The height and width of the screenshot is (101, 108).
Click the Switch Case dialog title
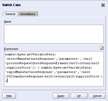tap(11, 5)
